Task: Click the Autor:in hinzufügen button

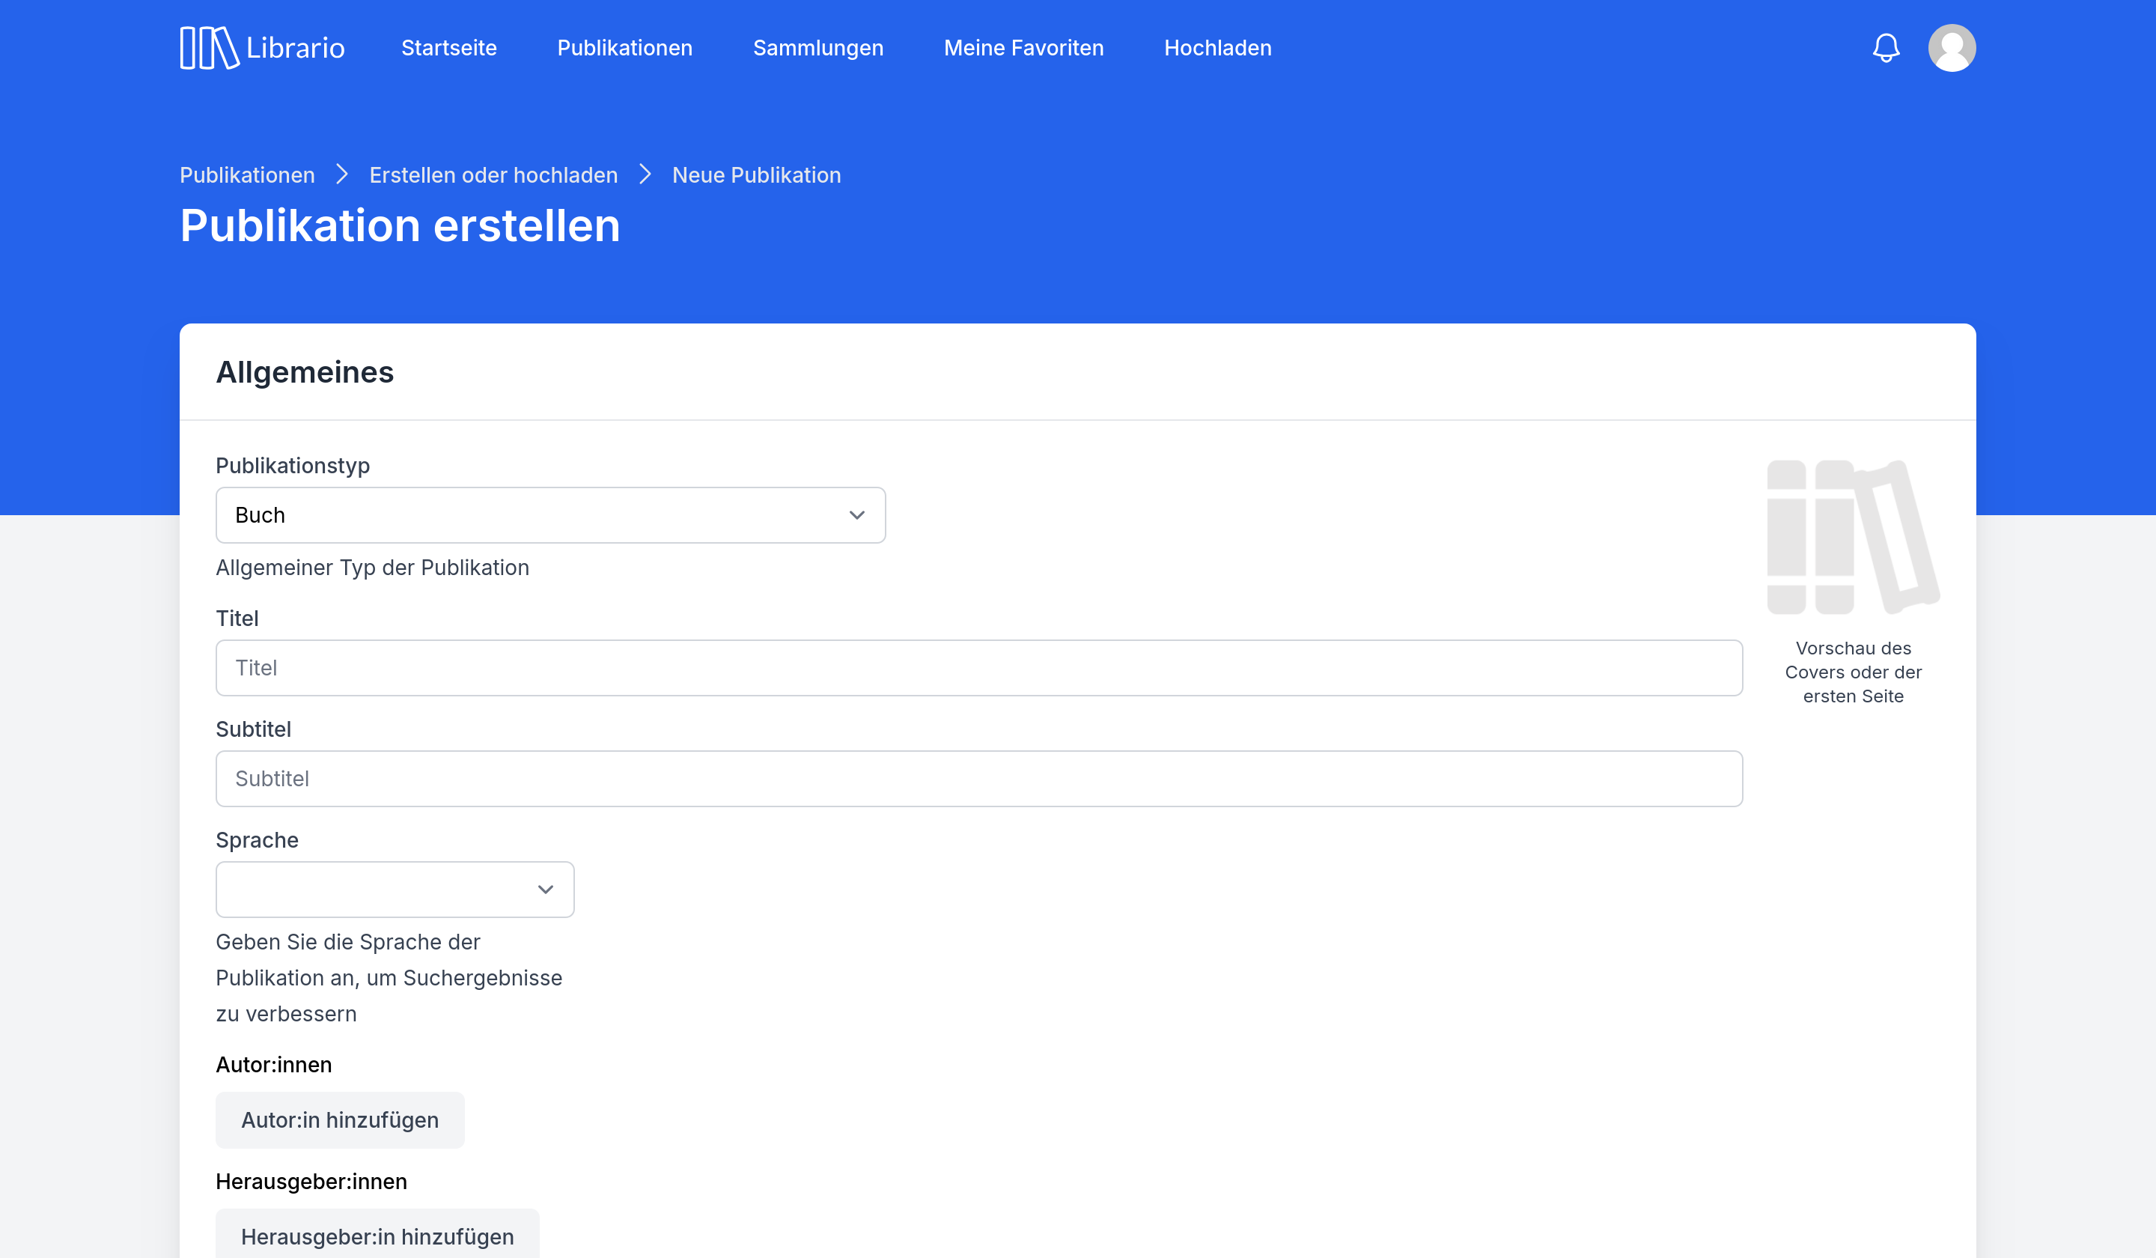Action: [340, 1119]
